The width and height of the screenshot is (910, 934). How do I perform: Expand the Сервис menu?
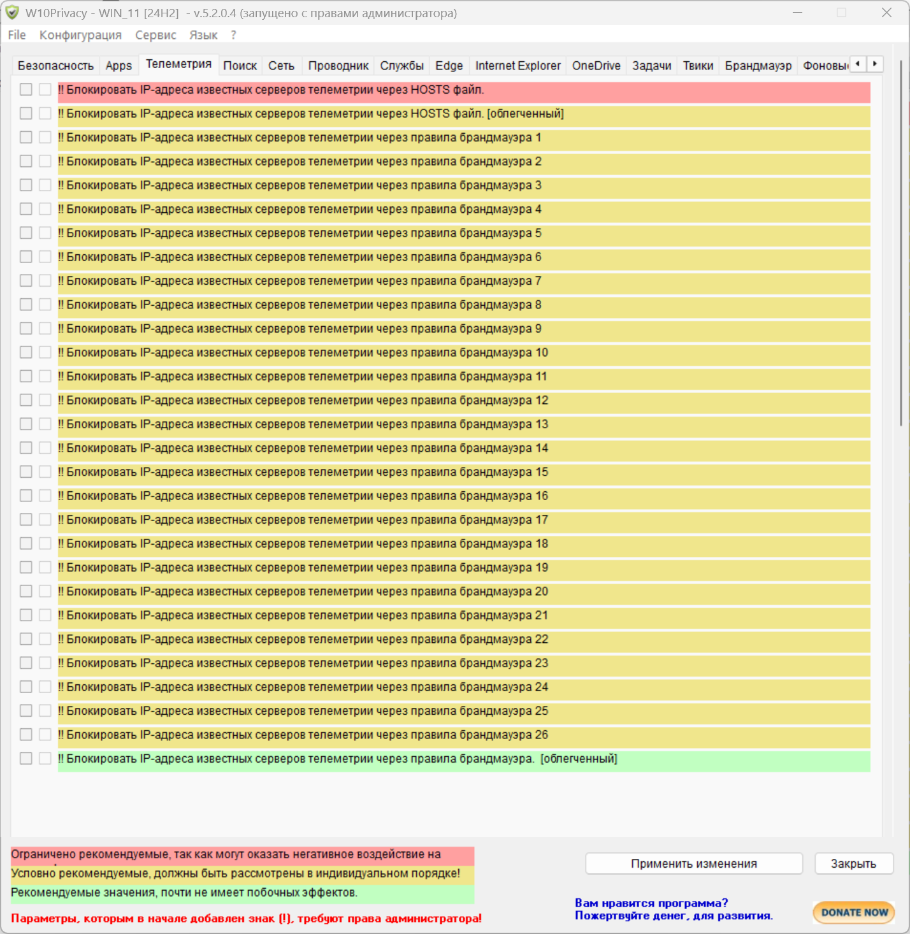click(x=155, y=35)
